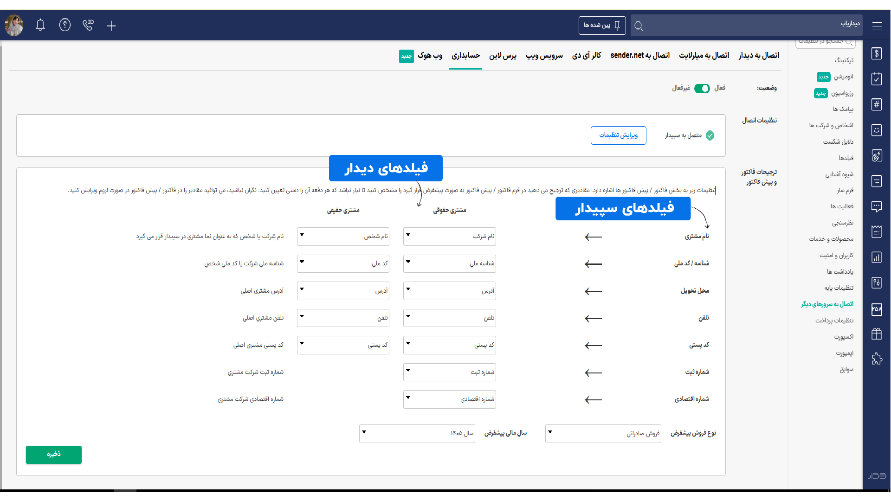Screen dimensions: 891x501
Task: Switch to the اتصال به sender.net tab
Action: 640,56
